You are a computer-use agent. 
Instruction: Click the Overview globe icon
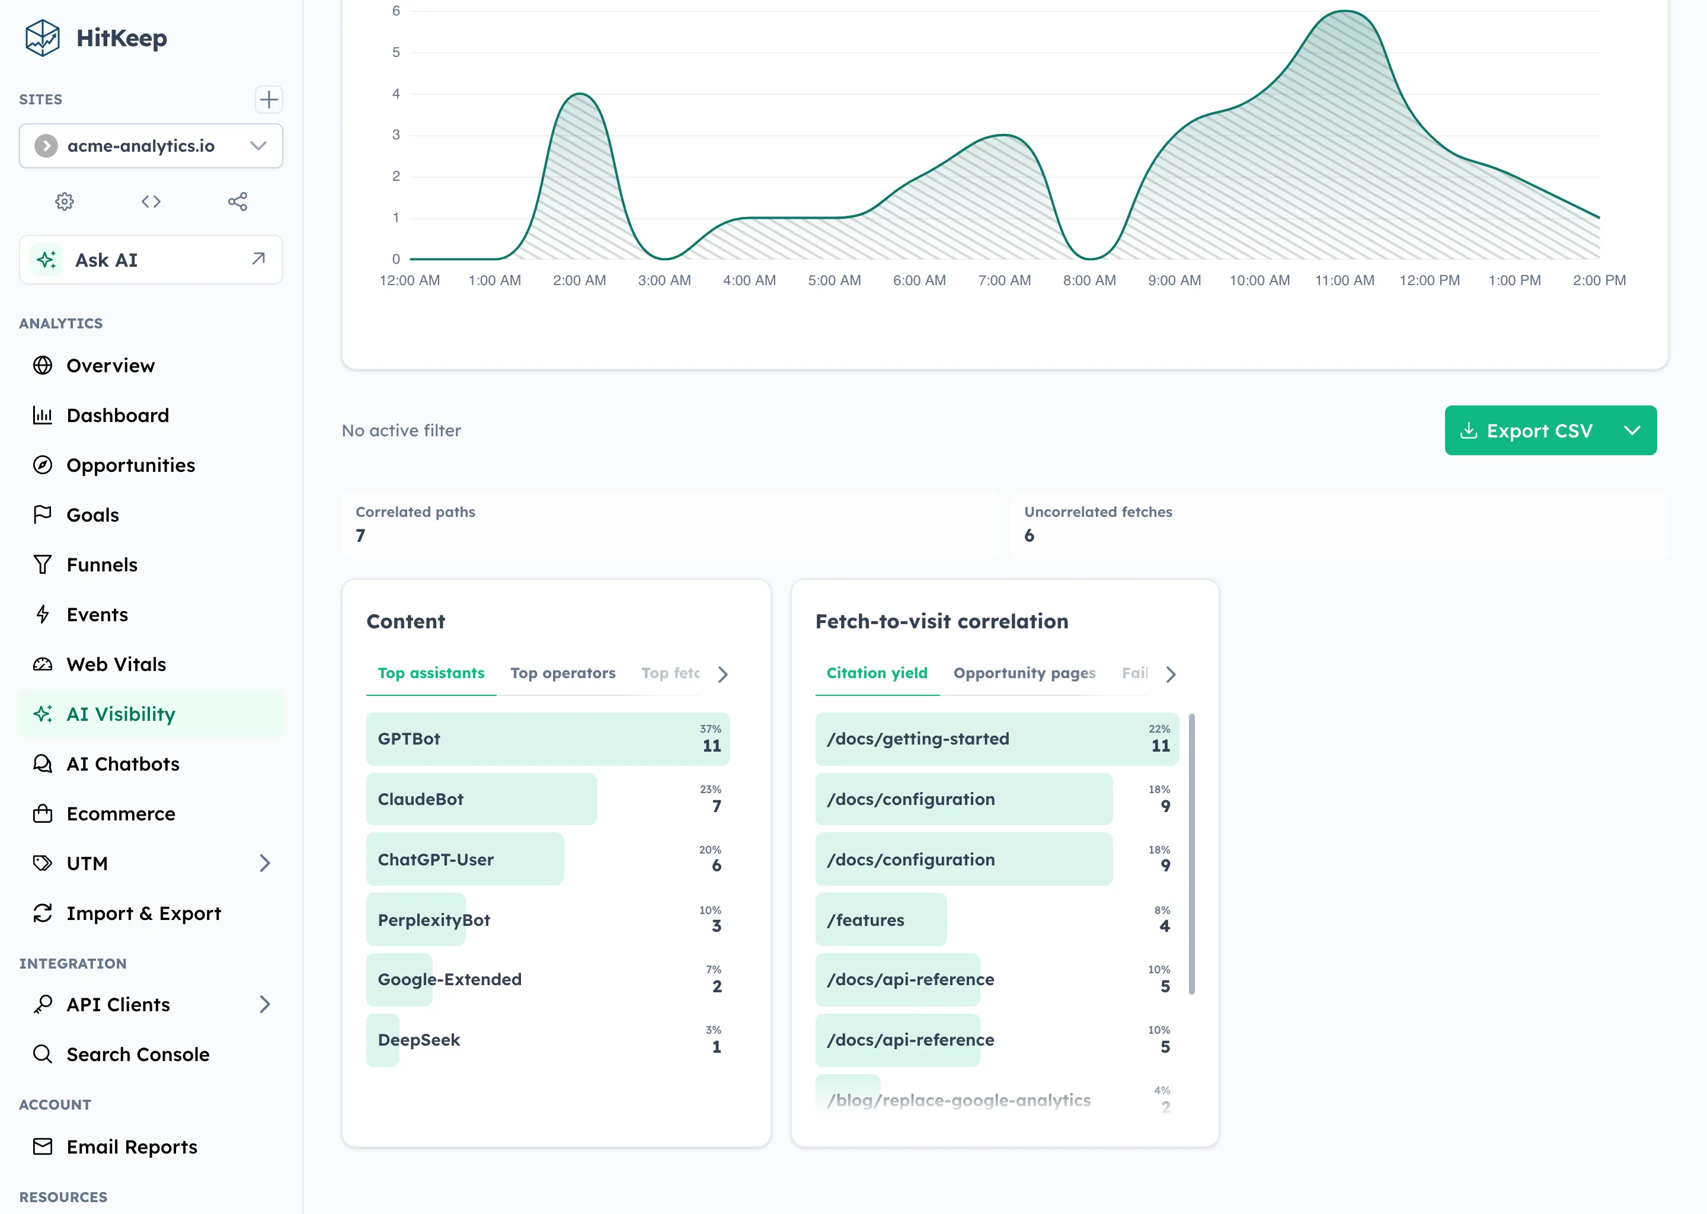coord(43,365)
